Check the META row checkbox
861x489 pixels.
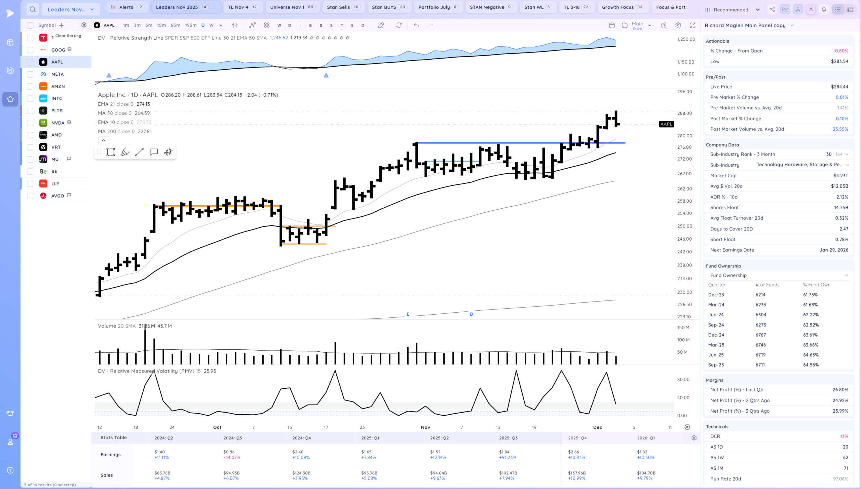30,74
